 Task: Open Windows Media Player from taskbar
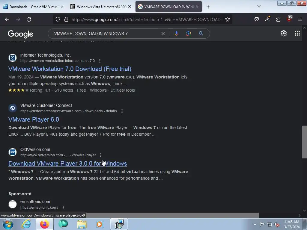100,224
